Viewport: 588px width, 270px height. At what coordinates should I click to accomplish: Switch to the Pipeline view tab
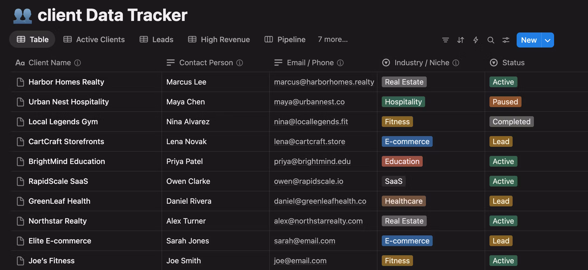click(285, 39)
